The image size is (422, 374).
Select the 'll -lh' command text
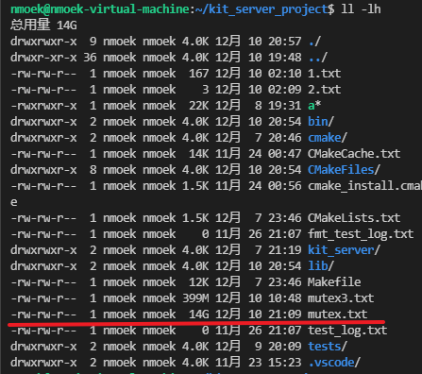tap(361, 8)
